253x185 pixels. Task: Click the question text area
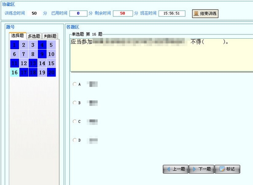pyautogui.click(x=161, y=55)
